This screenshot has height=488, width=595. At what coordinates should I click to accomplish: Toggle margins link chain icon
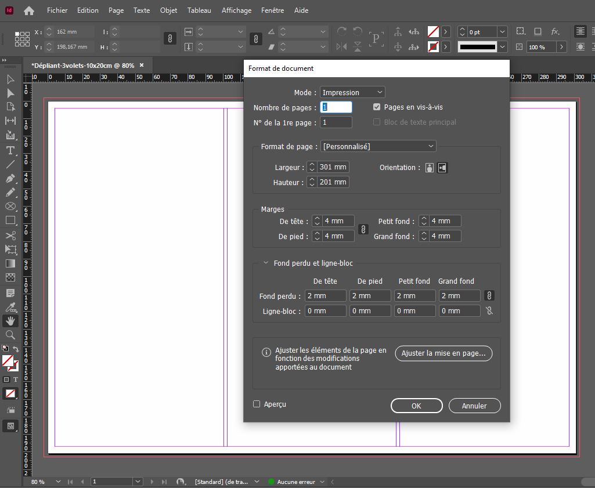pyautogui.click(x=363, y=229)
